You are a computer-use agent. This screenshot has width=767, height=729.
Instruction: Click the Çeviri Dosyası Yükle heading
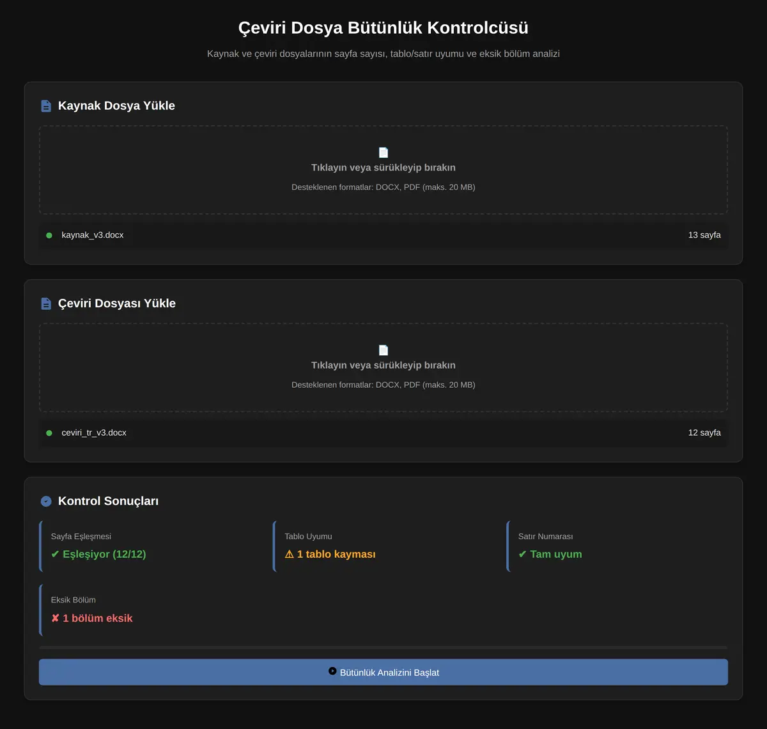[x=117, y=303]
